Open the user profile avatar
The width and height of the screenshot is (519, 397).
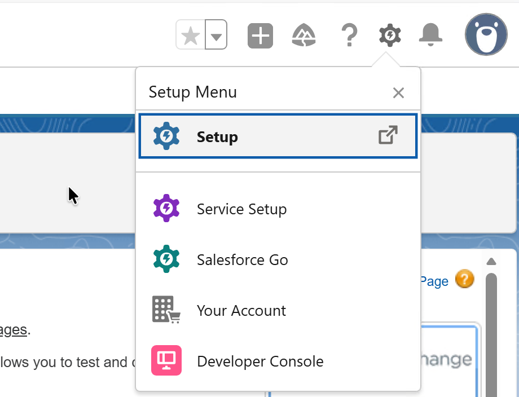(x=485, y=34)
